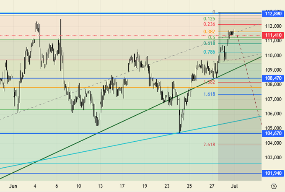Click date 23 on the time axis
The height and width of the screenshot is (192, 285).
tap(168, 185)
